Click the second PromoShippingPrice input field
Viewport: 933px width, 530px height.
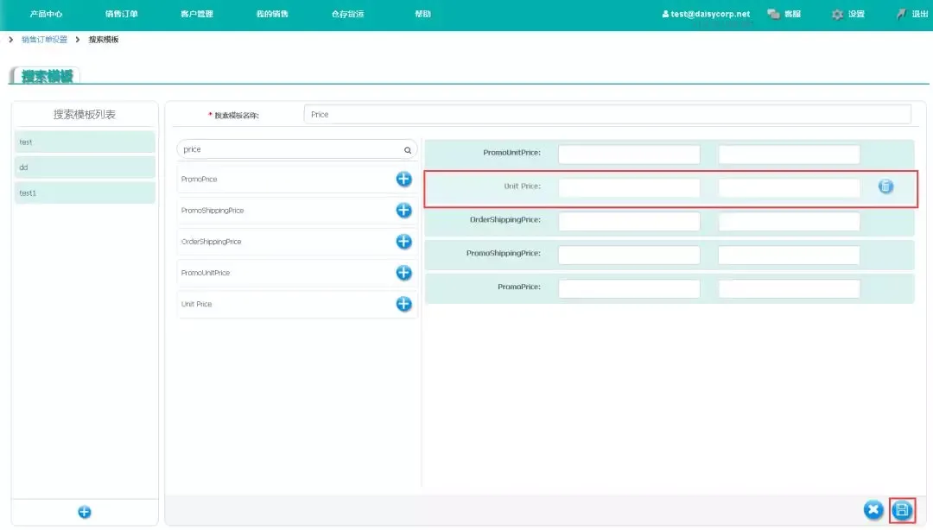click(x=789, y=256)
